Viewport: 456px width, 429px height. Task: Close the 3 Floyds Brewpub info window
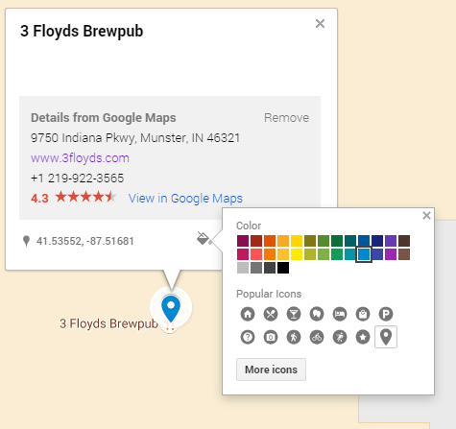tap(320, 23)
